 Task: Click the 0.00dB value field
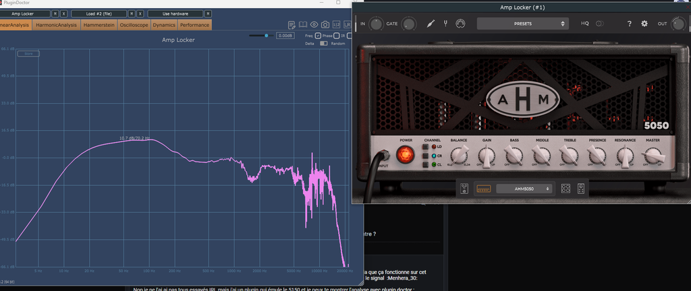coord(285,36)
